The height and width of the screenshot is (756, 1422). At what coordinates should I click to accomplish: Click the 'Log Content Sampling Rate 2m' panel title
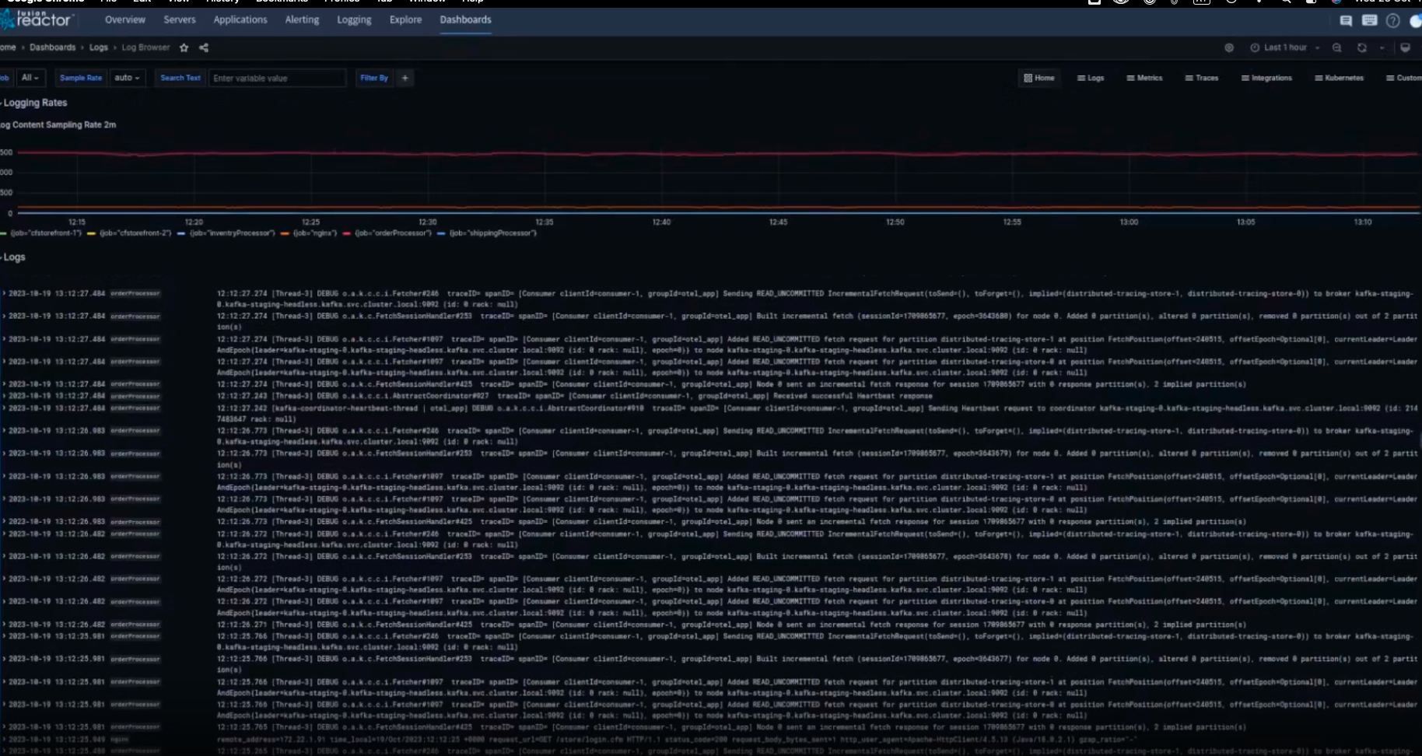pyautogui.click(x=58, y=124)
